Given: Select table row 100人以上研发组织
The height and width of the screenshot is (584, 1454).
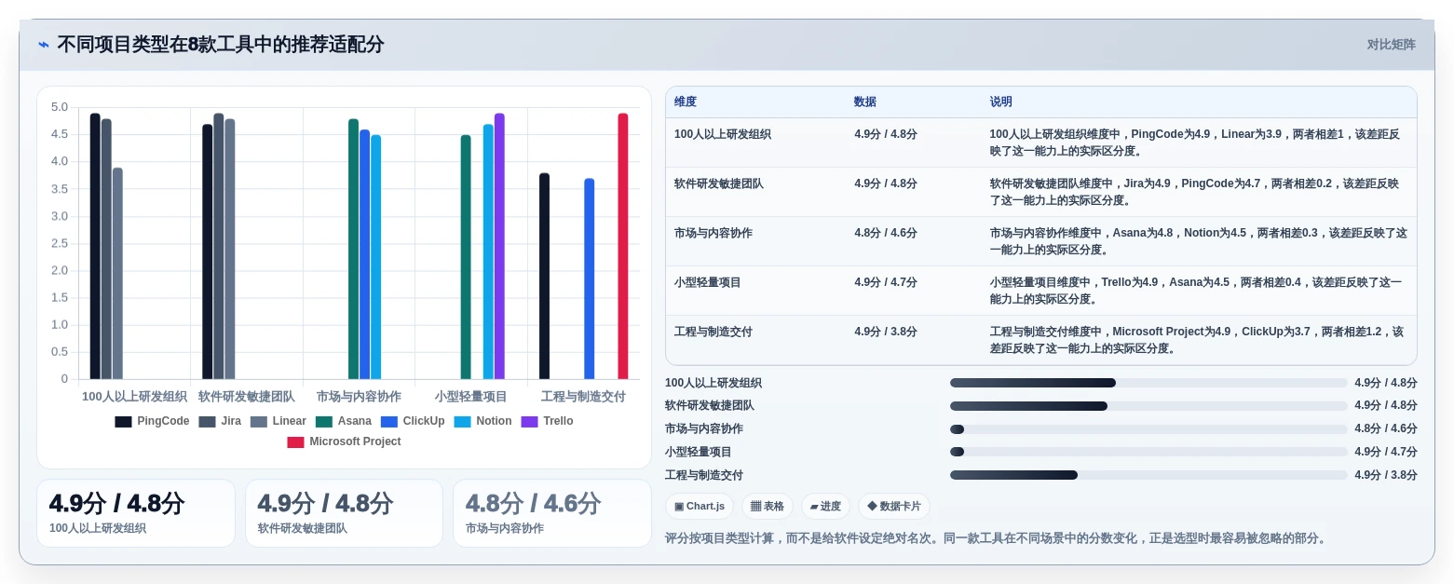Looking at the screenshot, I should (1041, 143).
